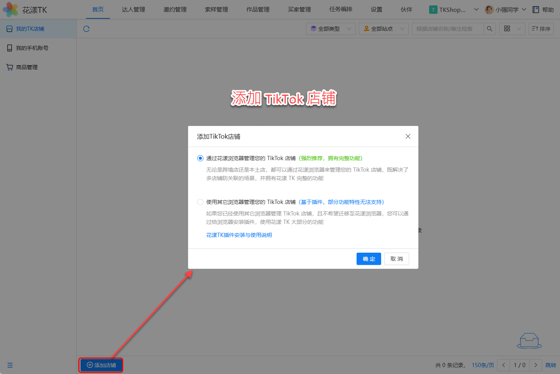This screenshot has width=560, height=374.
Task: Click the 帮助 help book icon
Action: click(536, 10)
